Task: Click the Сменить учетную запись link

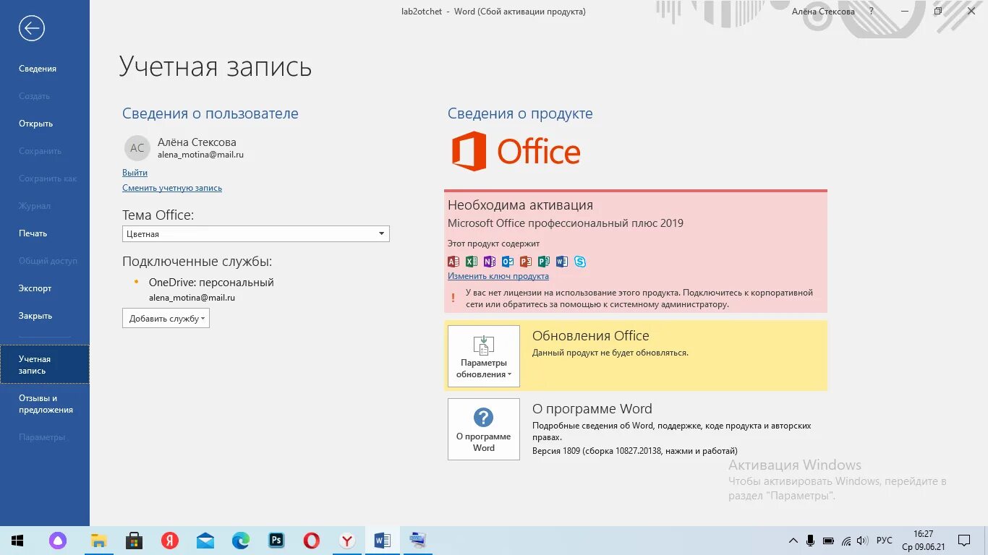Action: tap(172, 188)
